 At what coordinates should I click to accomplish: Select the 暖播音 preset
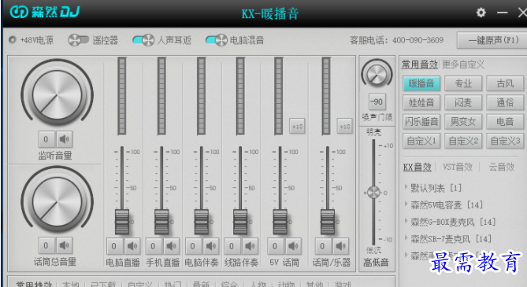click(x=421, y=83)
